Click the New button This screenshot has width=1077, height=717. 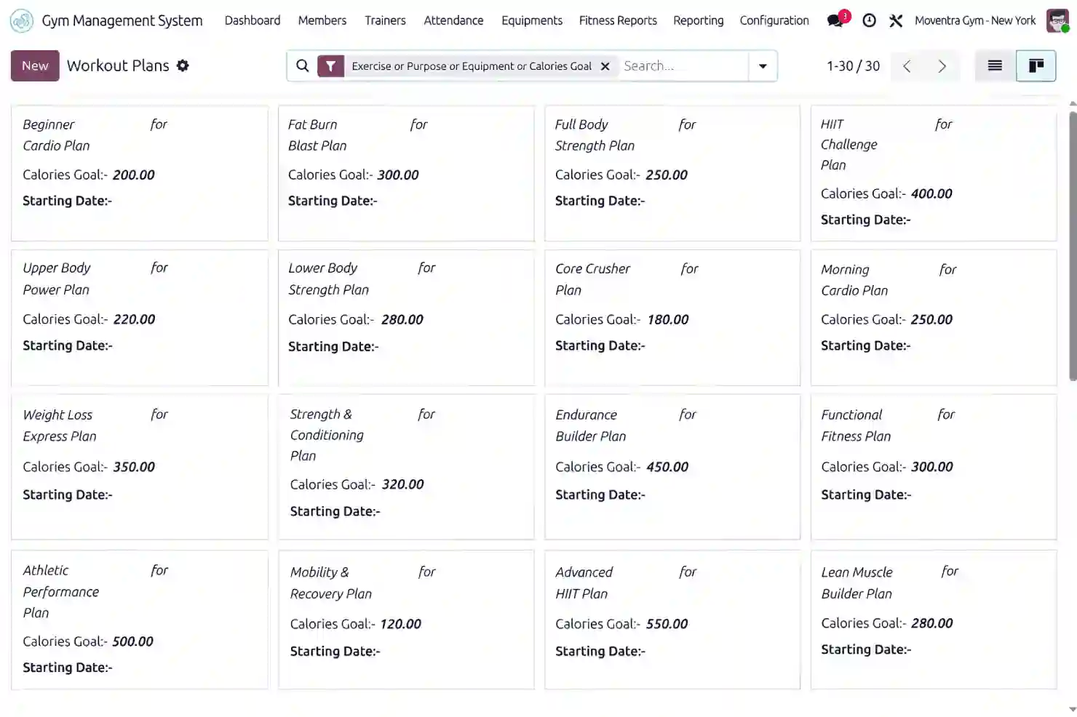point(35,65)
